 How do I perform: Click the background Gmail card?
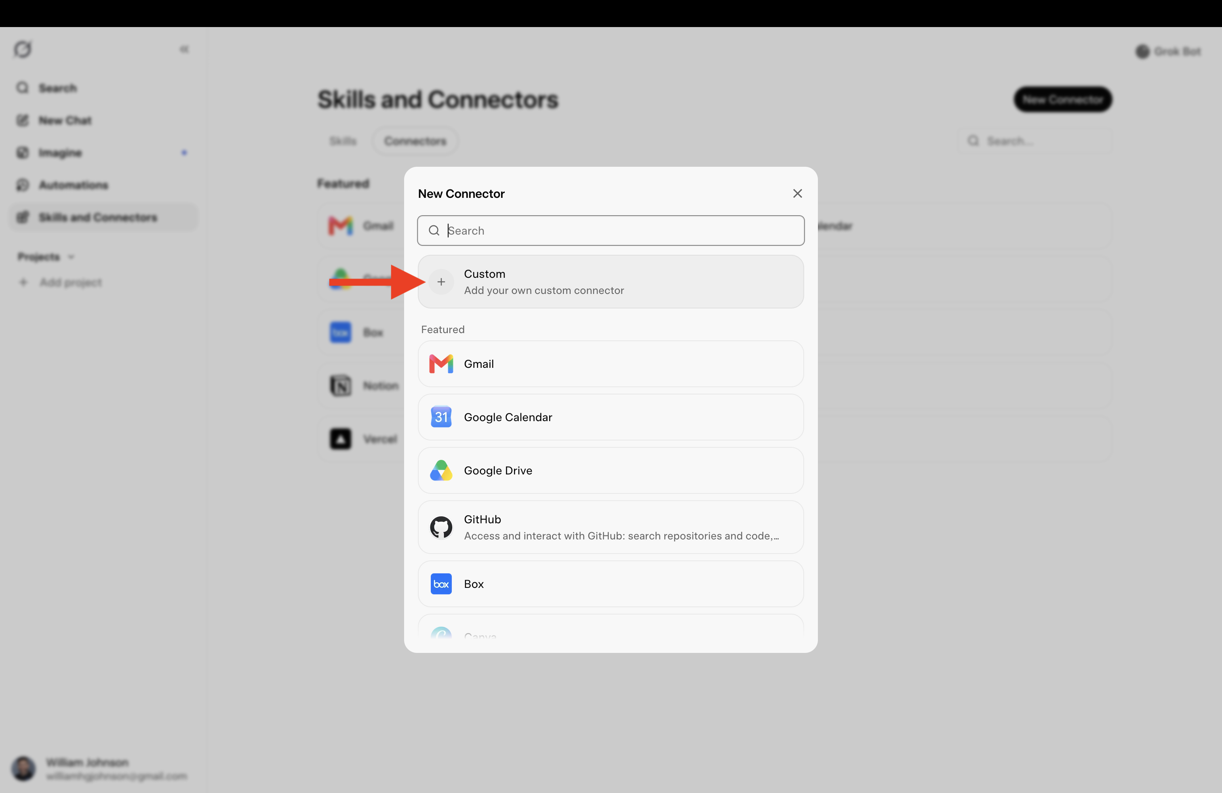[x=361, y=226]
